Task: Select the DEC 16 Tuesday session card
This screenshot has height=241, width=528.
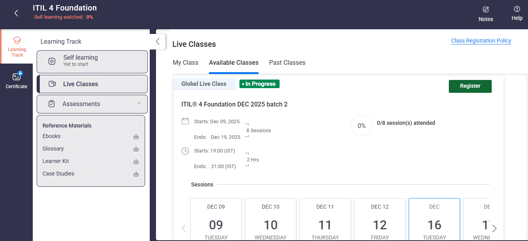Action: coord(434,220)
